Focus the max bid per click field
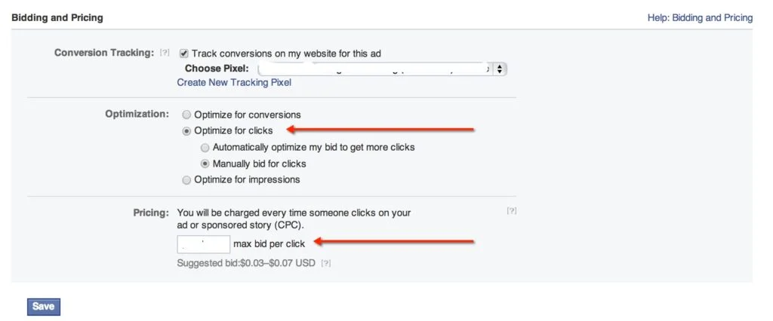773x321 pixels. point(203,243)
